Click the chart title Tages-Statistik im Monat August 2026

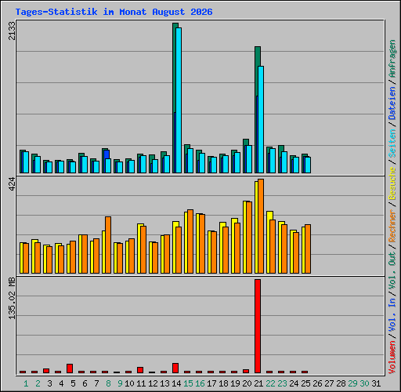(114, 12)
